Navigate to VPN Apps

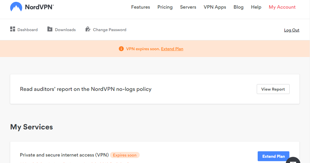click(215, 7)
